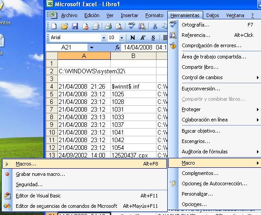
Task: Choose Comprobación de errores... entry
Action: click(214, 45)
